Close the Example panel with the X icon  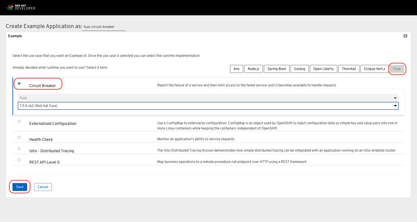tap(405, 36)
